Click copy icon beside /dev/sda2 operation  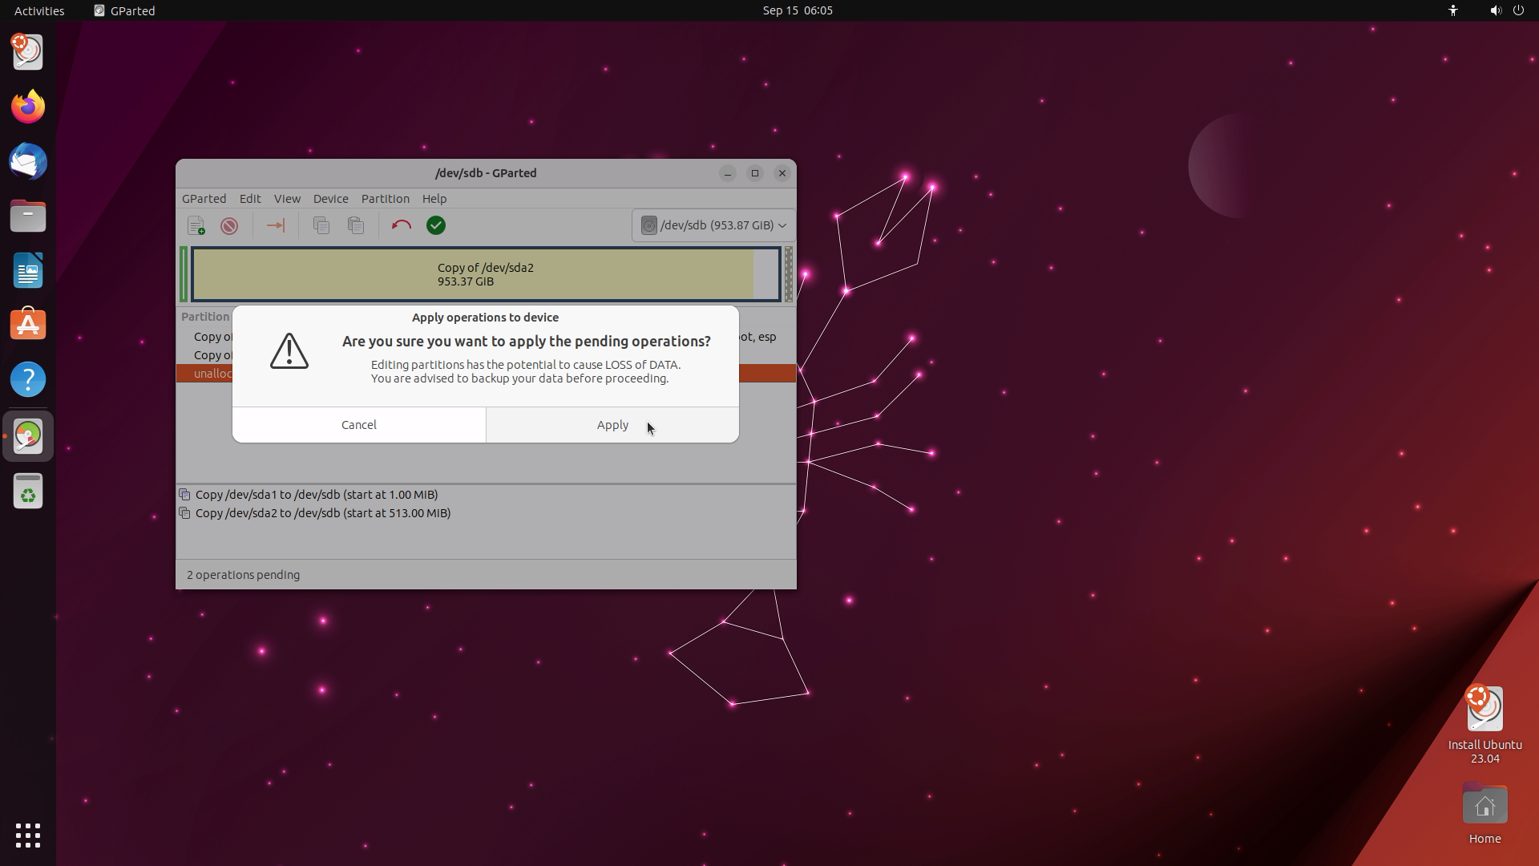(184, 513)
